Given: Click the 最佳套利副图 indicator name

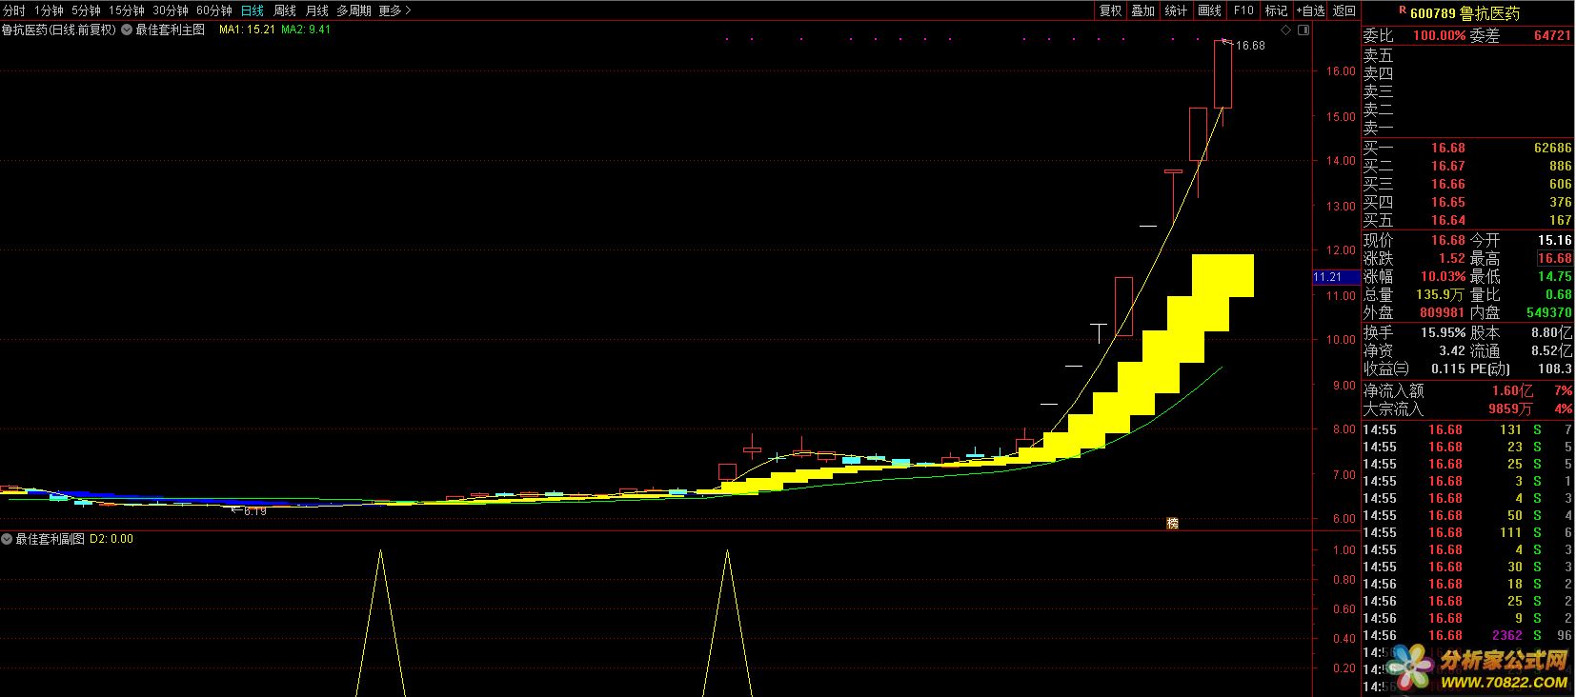Looking at the screenshot, I should coord(50,539).
